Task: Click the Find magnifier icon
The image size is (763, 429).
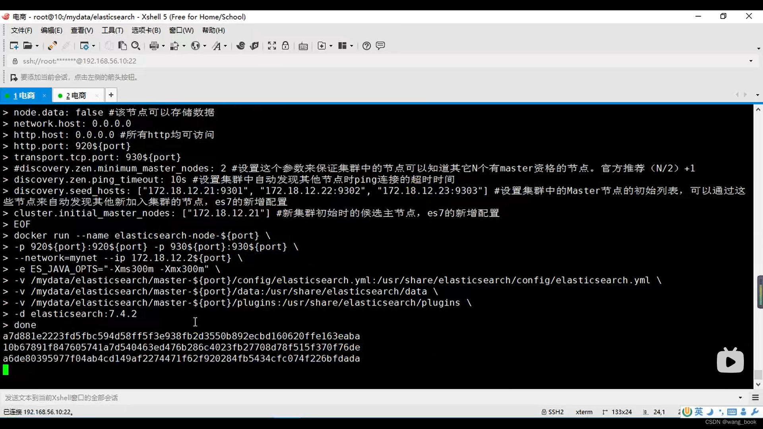Action: pos(136,46)
